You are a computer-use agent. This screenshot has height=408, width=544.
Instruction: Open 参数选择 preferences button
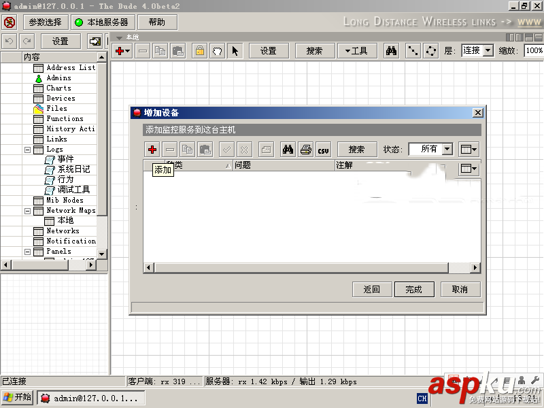46,22
